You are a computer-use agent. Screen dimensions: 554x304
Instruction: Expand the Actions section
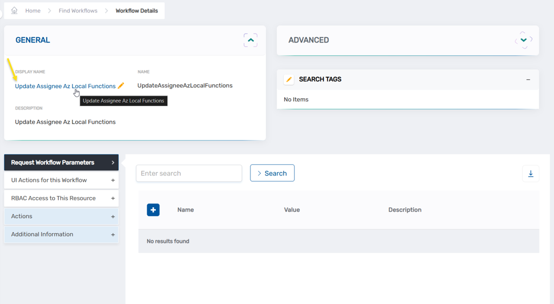point(62,216)
